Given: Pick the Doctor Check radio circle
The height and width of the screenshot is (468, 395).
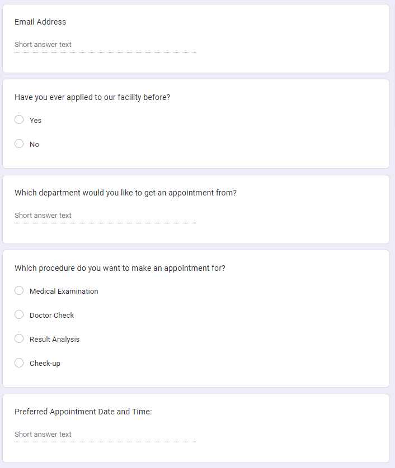Looking at the screenshot, I should click(x=19, y=315).
